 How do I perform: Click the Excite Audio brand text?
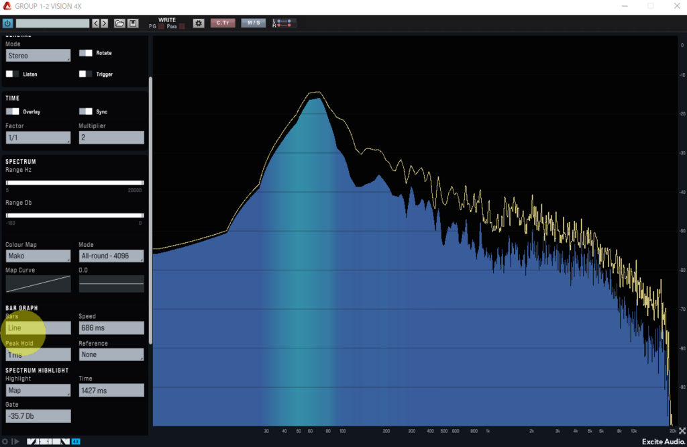(664, 442)
